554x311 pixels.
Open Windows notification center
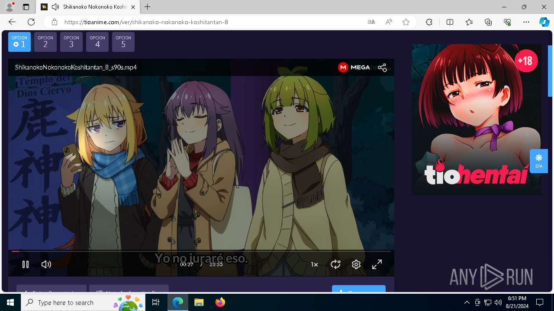[540, 302]
